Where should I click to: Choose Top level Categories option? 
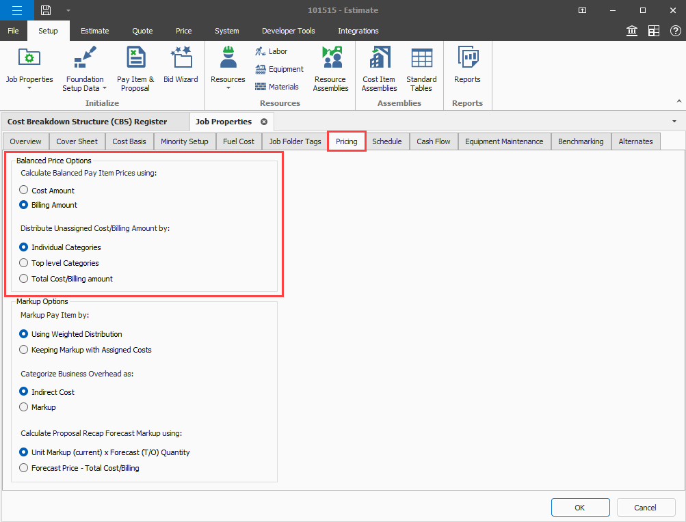point(24,263)
